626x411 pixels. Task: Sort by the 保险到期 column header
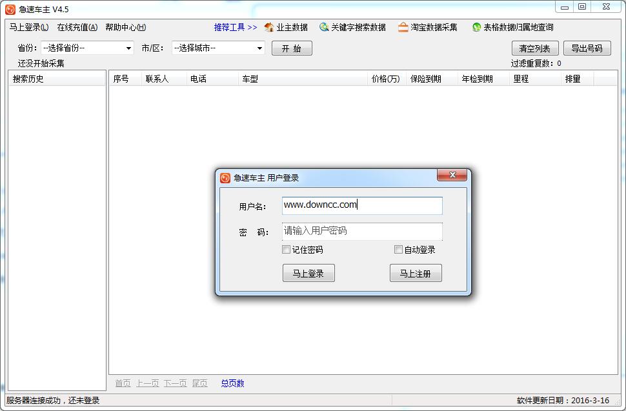[432, 79]
